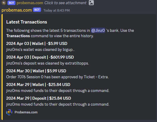Click the Probemas.com footer text
The width and height of the screenshot is (157, 122).
pos(26,112)
